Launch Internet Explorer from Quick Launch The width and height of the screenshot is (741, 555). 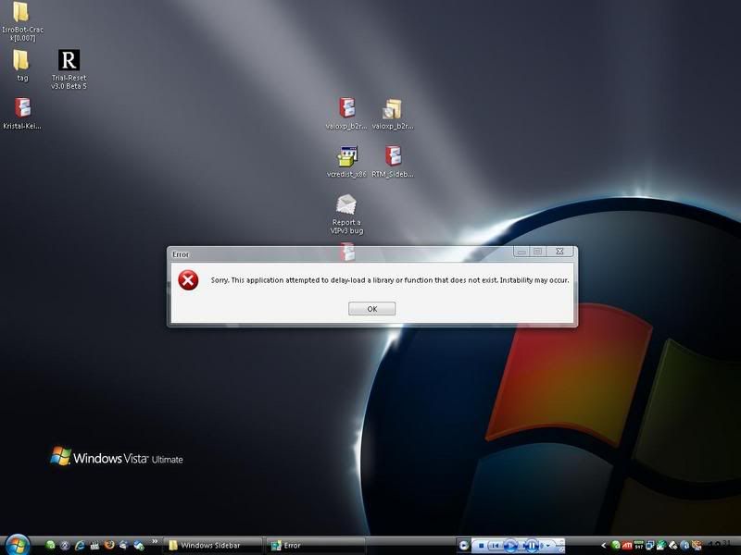click(80, 545)
